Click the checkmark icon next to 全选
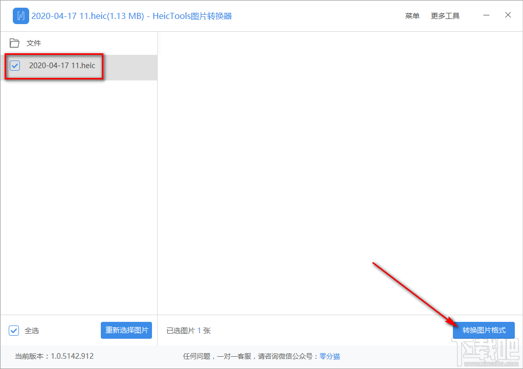 click(x=13, y=330)
